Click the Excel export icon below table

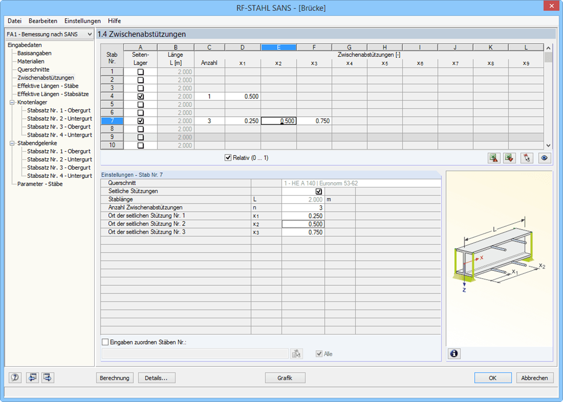(x=494, y=158)
